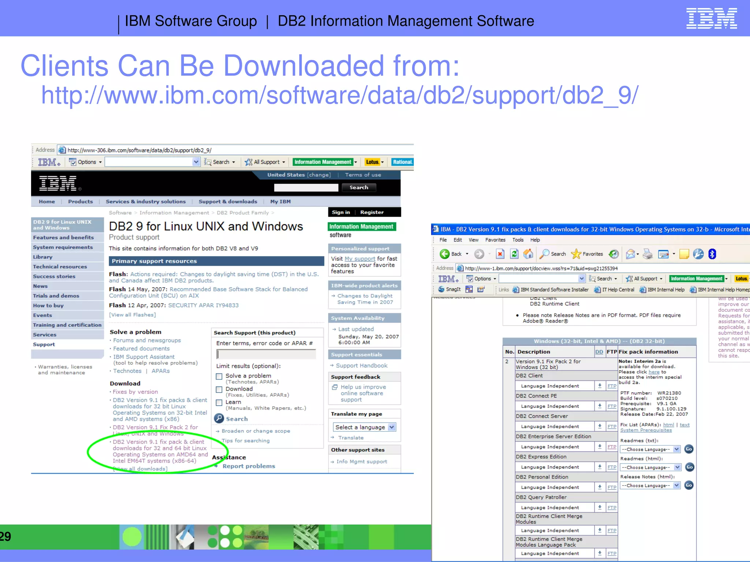The width and height of the screenshot is (750, 562).
Task: Click the Print icon in the IE toolbar
Action: point(647,254)
